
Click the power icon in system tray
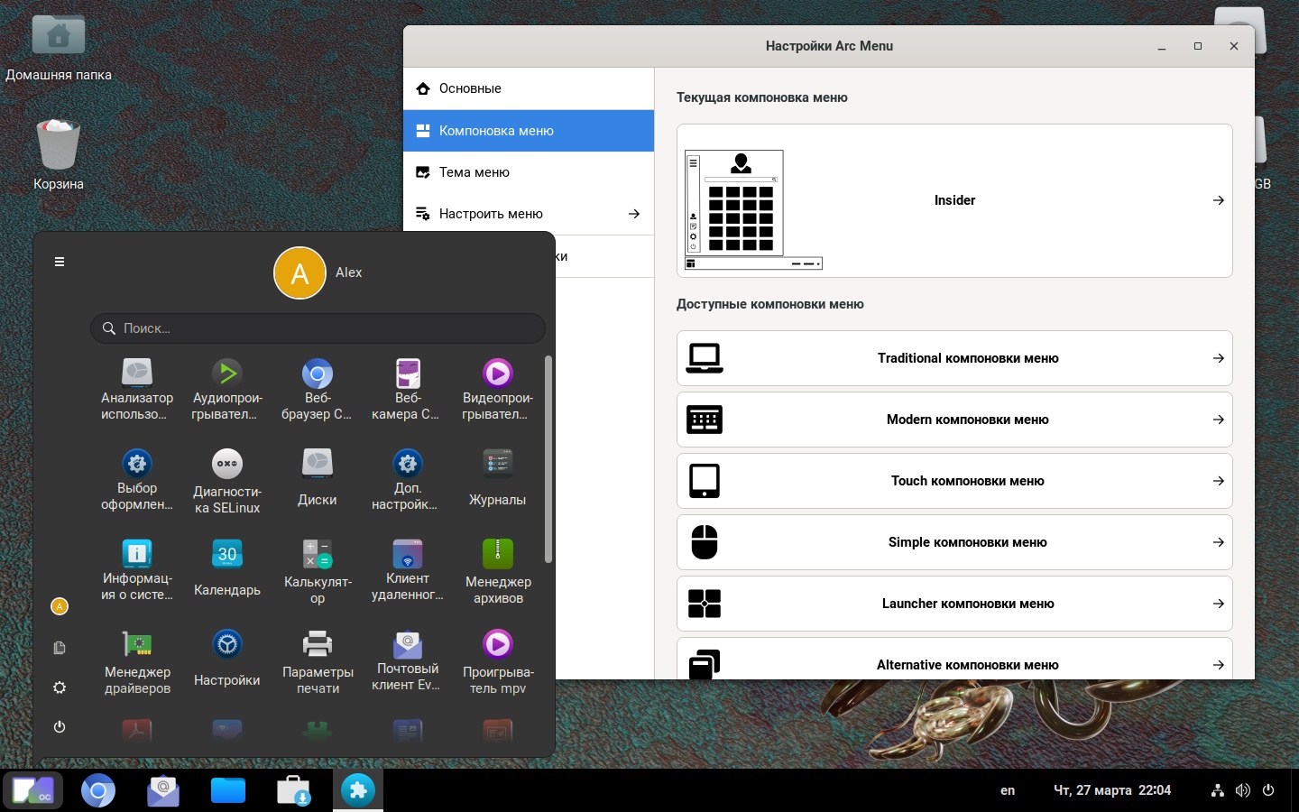[1268, 790]
